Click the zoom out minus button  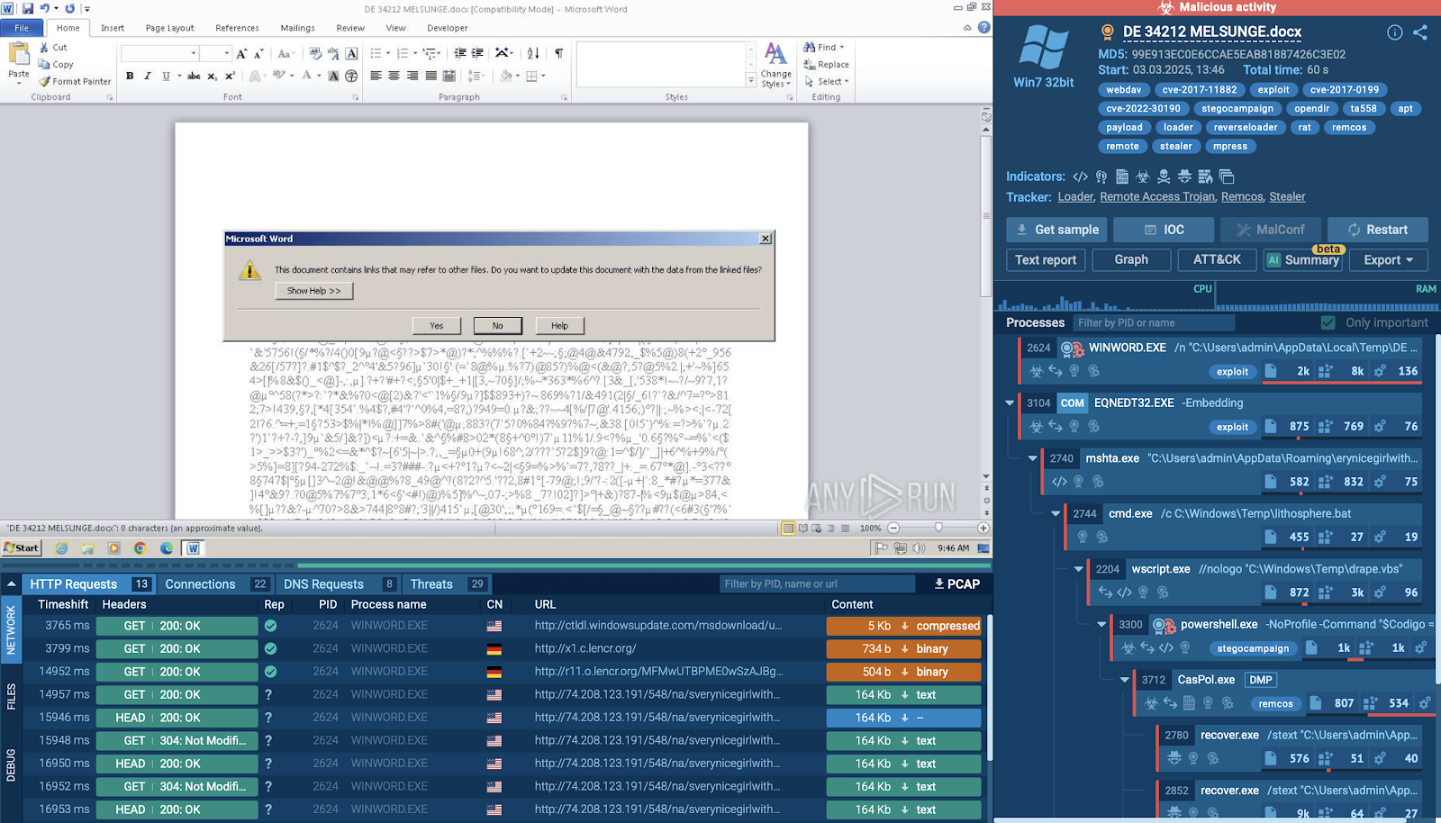[893, 528]
